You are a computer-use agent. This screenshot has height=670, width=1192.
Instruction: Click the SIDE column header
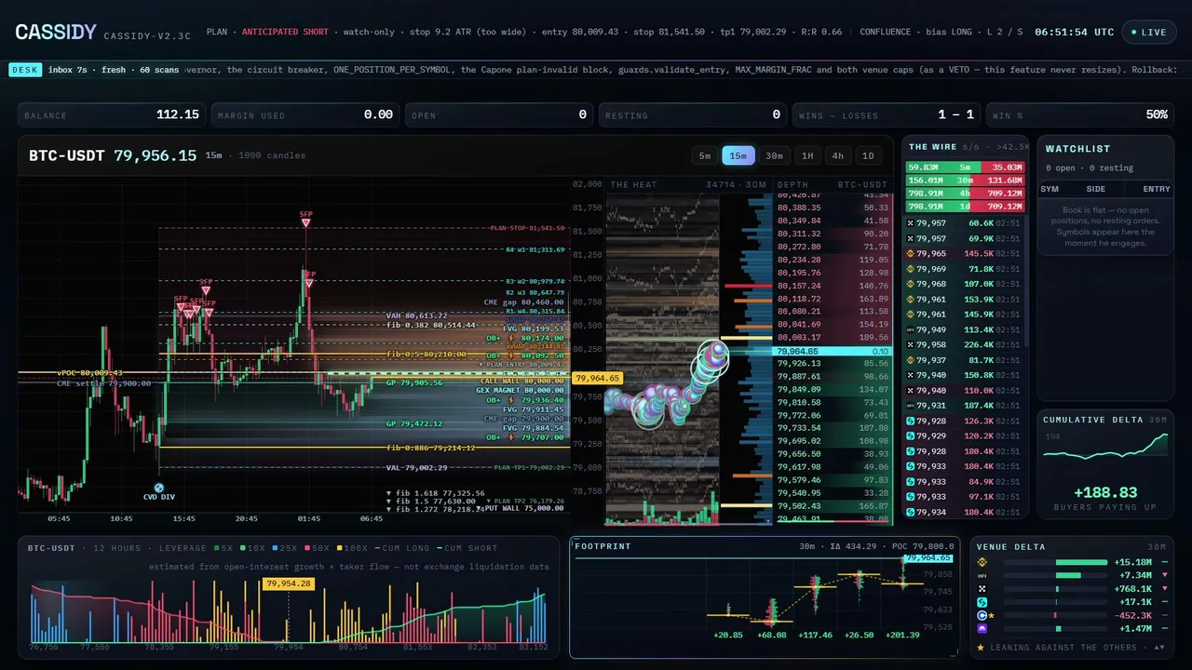(x=1096, y=189)
